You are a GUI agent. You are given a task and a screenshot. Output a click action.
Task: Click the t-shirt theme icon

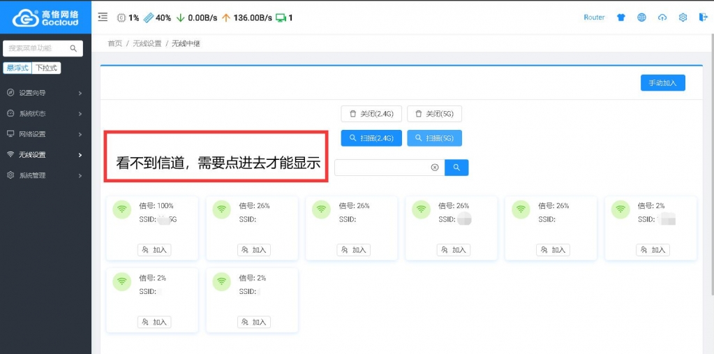tap(620, 17)
